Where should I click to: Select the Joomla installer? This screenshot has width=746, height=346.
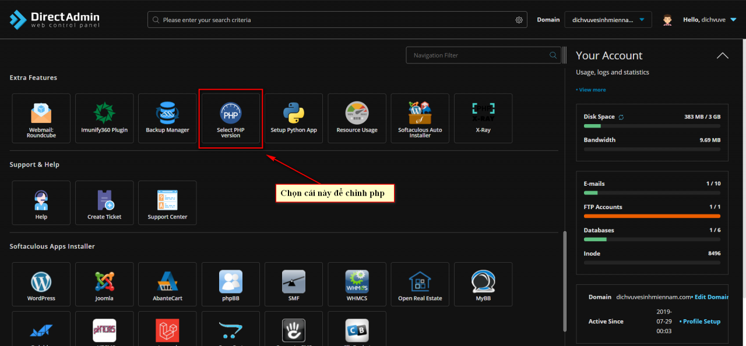[x=104, y=284]
